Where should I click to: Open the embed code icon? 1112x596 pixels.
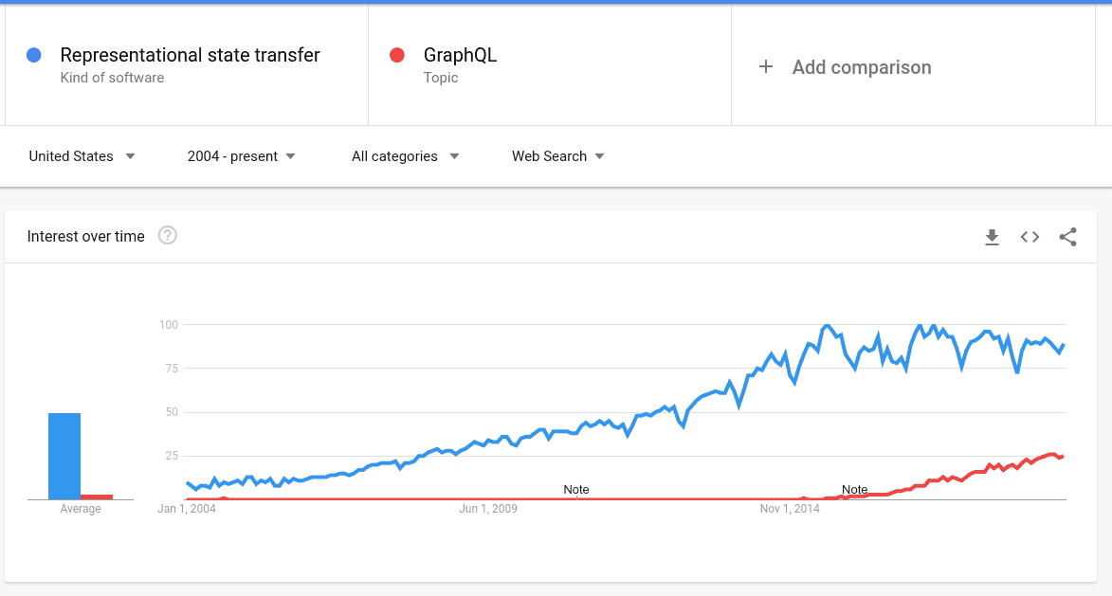1030,237
